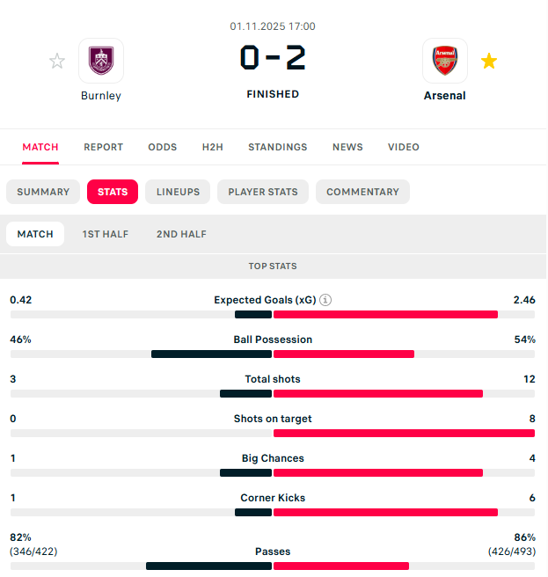548x577 pixels.
Task: Toggle favorite star for Arsenal
Action: [x=489, y=61]
